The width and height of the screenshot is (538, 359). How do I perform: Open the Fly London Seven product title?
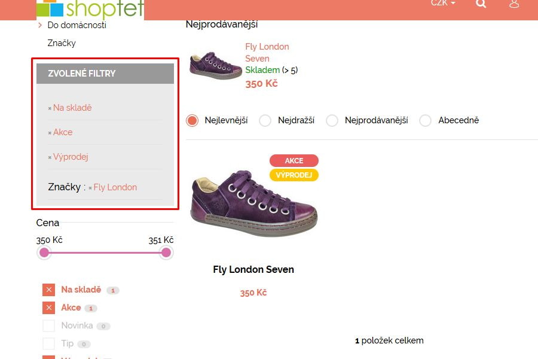[253, 269]
